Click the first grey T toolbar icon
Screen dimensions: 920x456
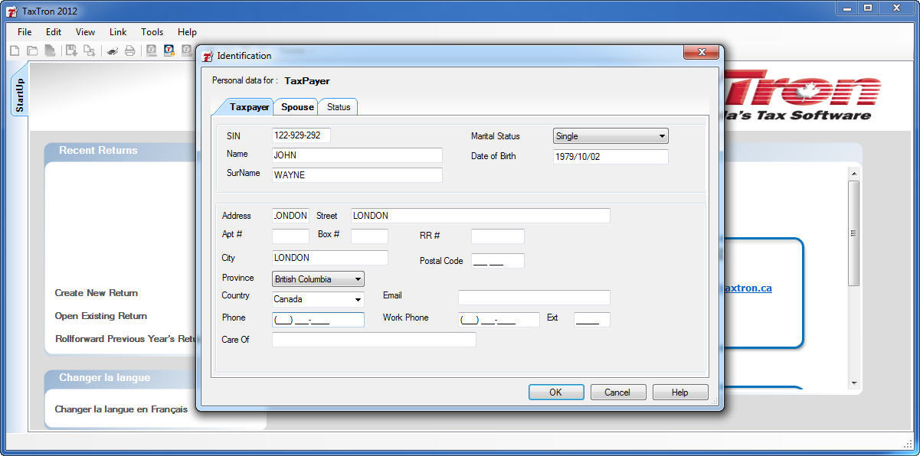151,50
